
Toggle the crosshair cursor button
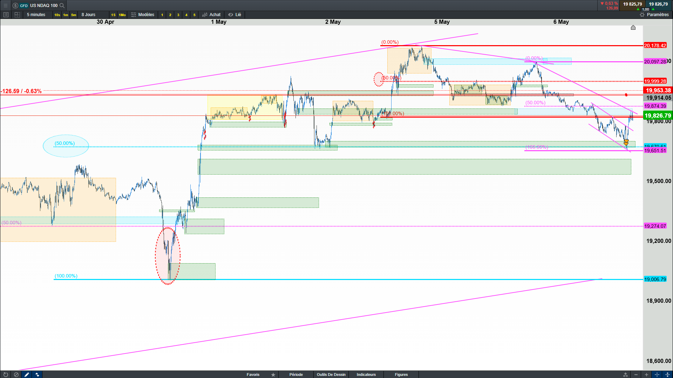point(657,374)
